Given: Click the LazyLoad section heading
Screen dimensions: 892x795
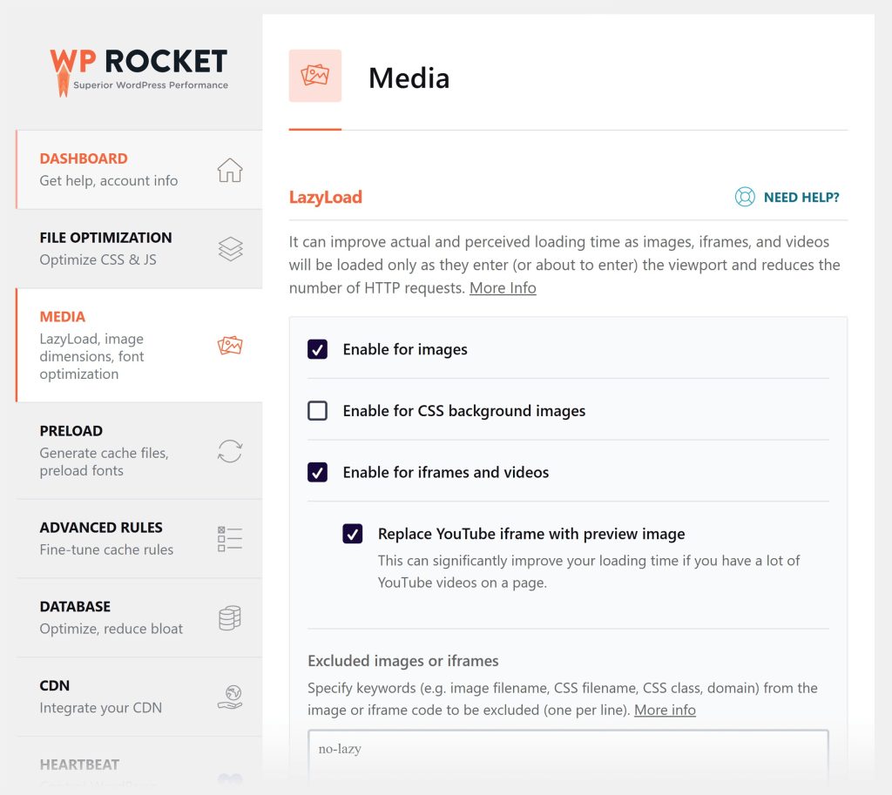Looking at the screenshot, I should tap(326, 198).
